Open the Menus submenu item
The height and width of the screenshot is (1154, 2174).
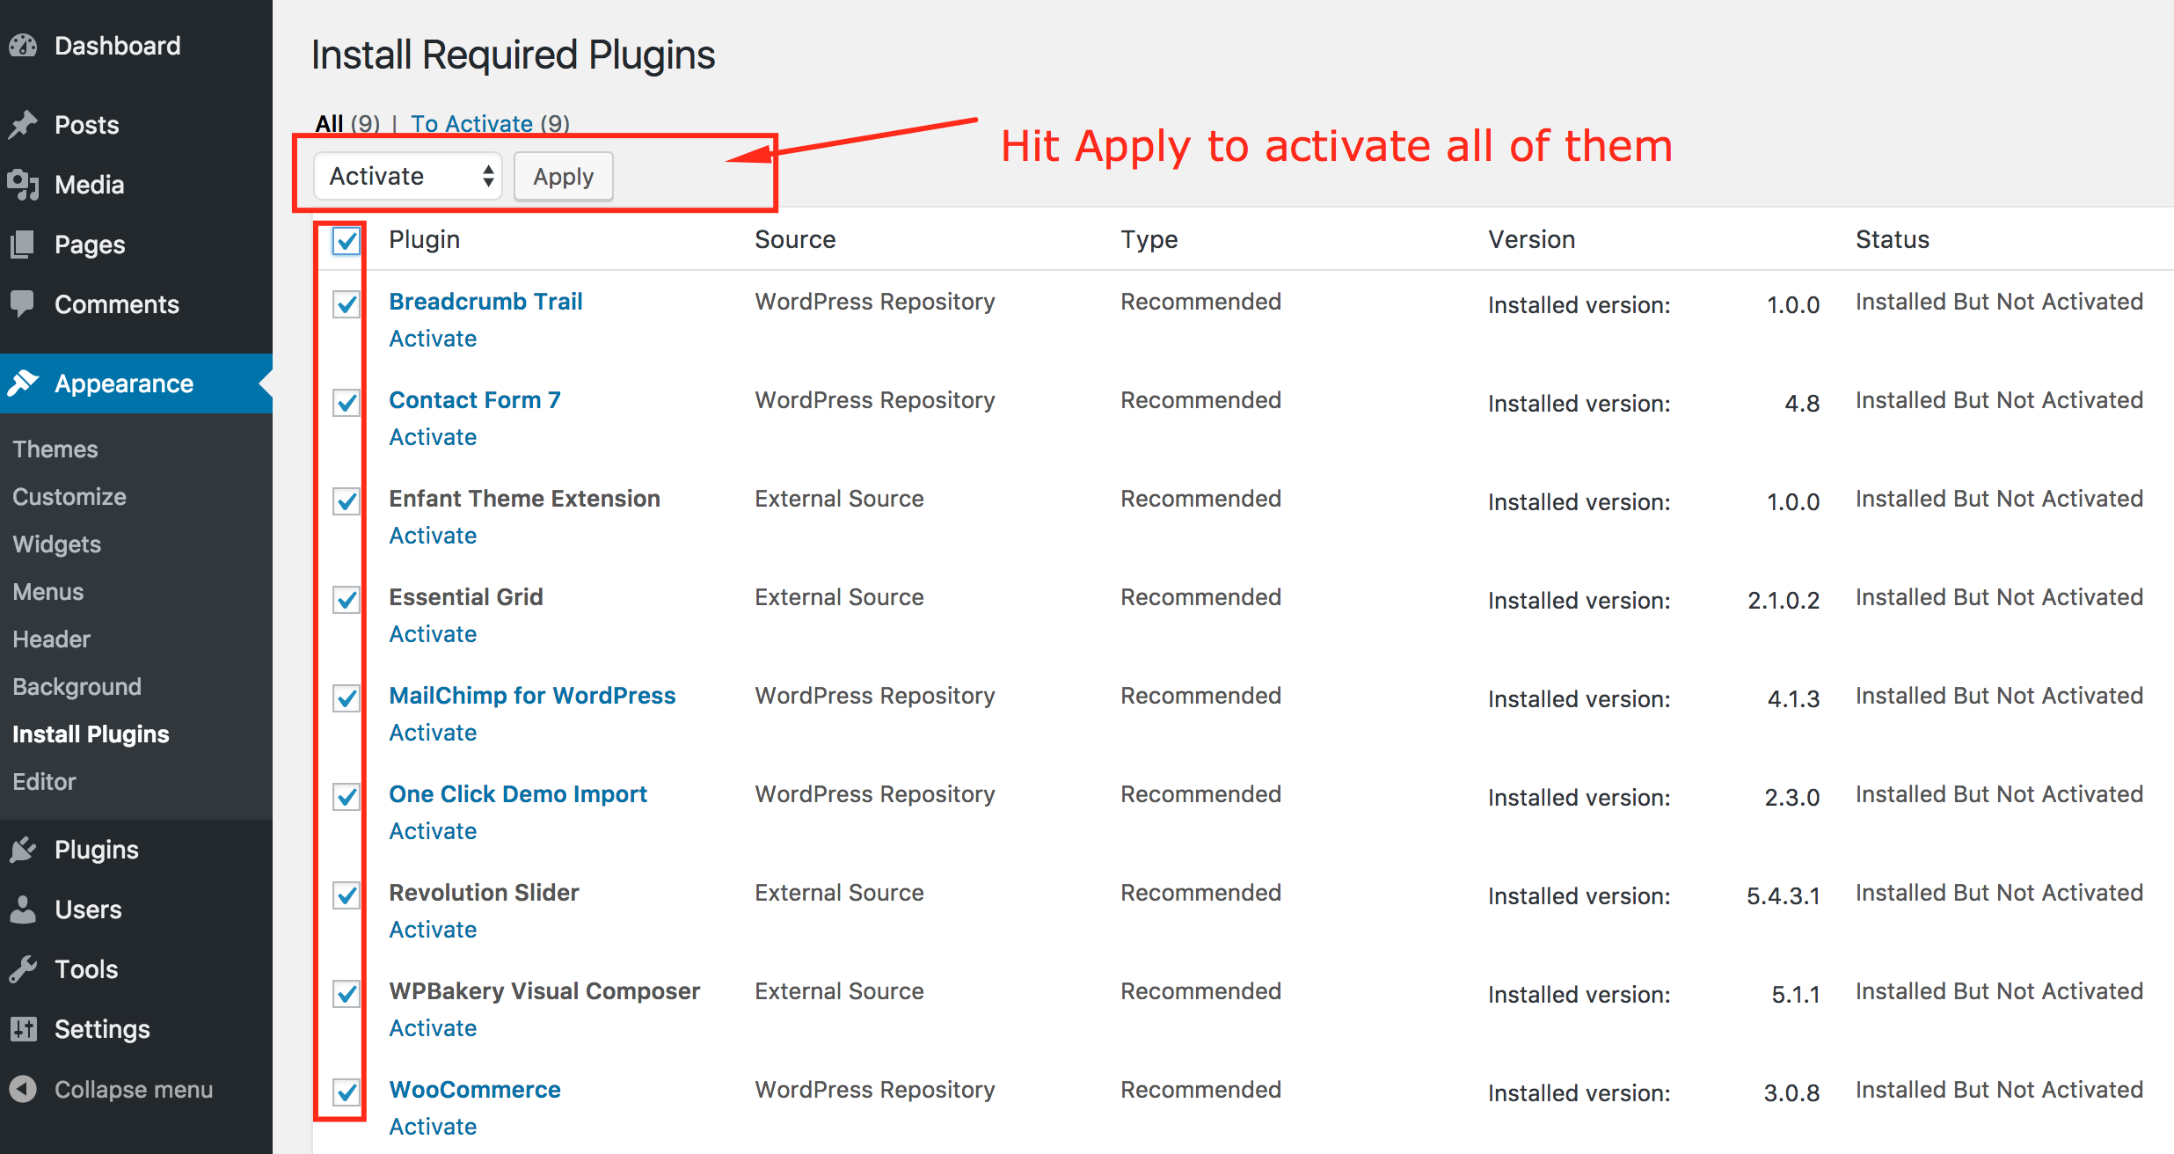pyautogui.click(x=48, y=592)
